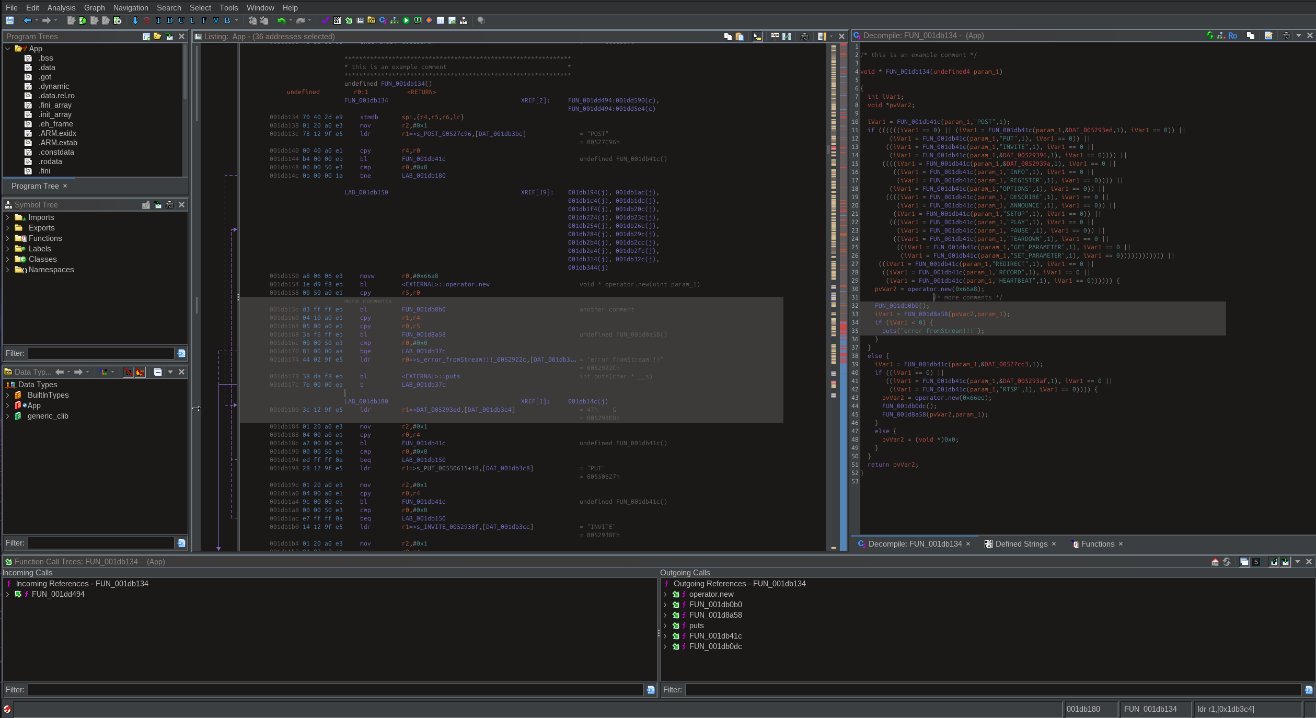This screenshot has height=718, width=1316.
Task: Open the Decompiler window toolbar icon
Action: pyautogui.click(x=383, y=20)
